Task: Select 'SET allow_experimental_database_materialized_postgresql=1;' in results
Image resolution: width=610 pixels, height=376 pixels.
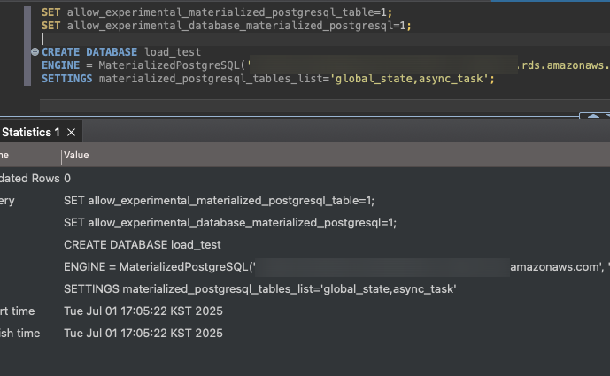Action: (230, 223)
